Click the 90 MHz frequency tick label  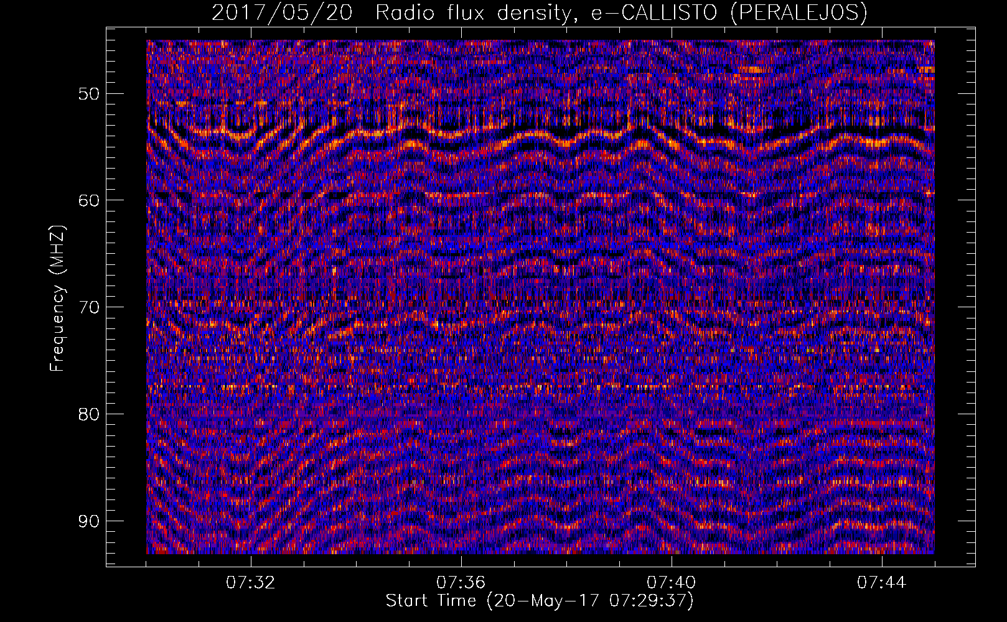coord(88,521)
